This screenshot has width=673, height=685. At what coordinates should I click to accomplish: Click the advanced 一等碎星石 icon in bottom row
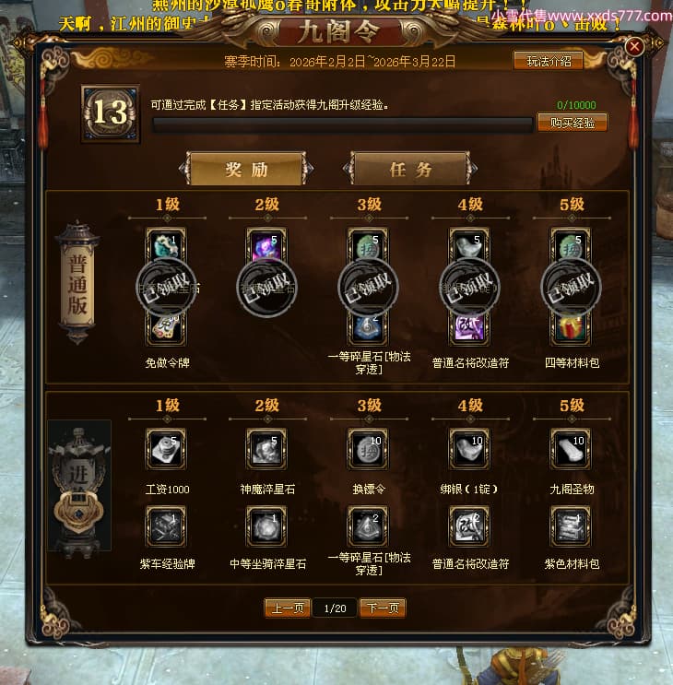[x=368, y=526]
